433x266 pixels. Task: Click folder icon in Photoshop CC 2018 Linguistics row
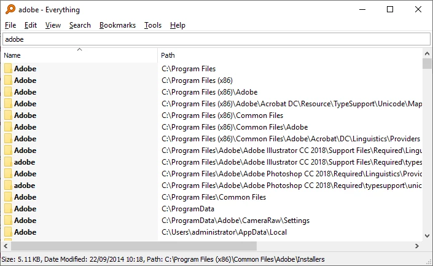[8, 173]
